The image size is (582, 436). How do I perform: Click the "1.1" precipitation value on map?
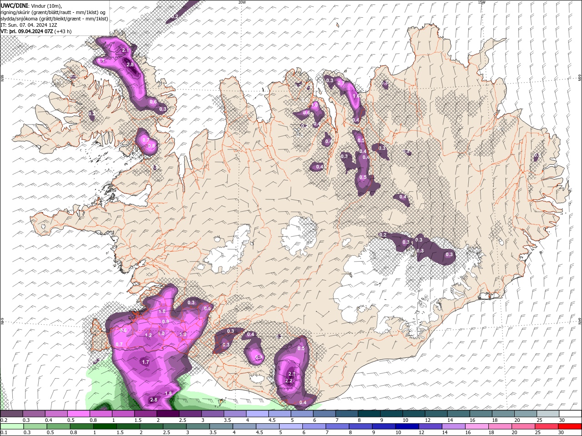pyautogui.click(x=101, y=61)
